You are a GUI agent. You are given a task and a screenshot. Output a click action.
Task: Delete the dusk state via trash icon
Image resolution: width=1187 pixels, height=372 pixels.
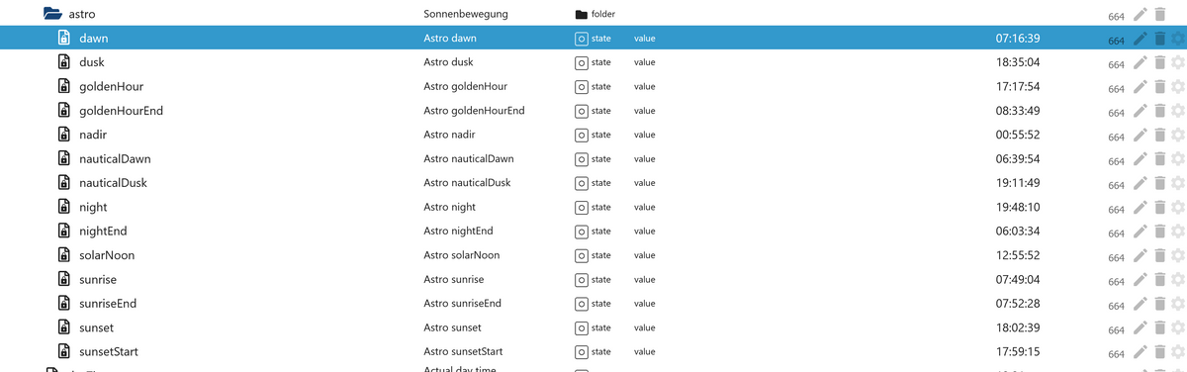click(x=1159, y=63)
